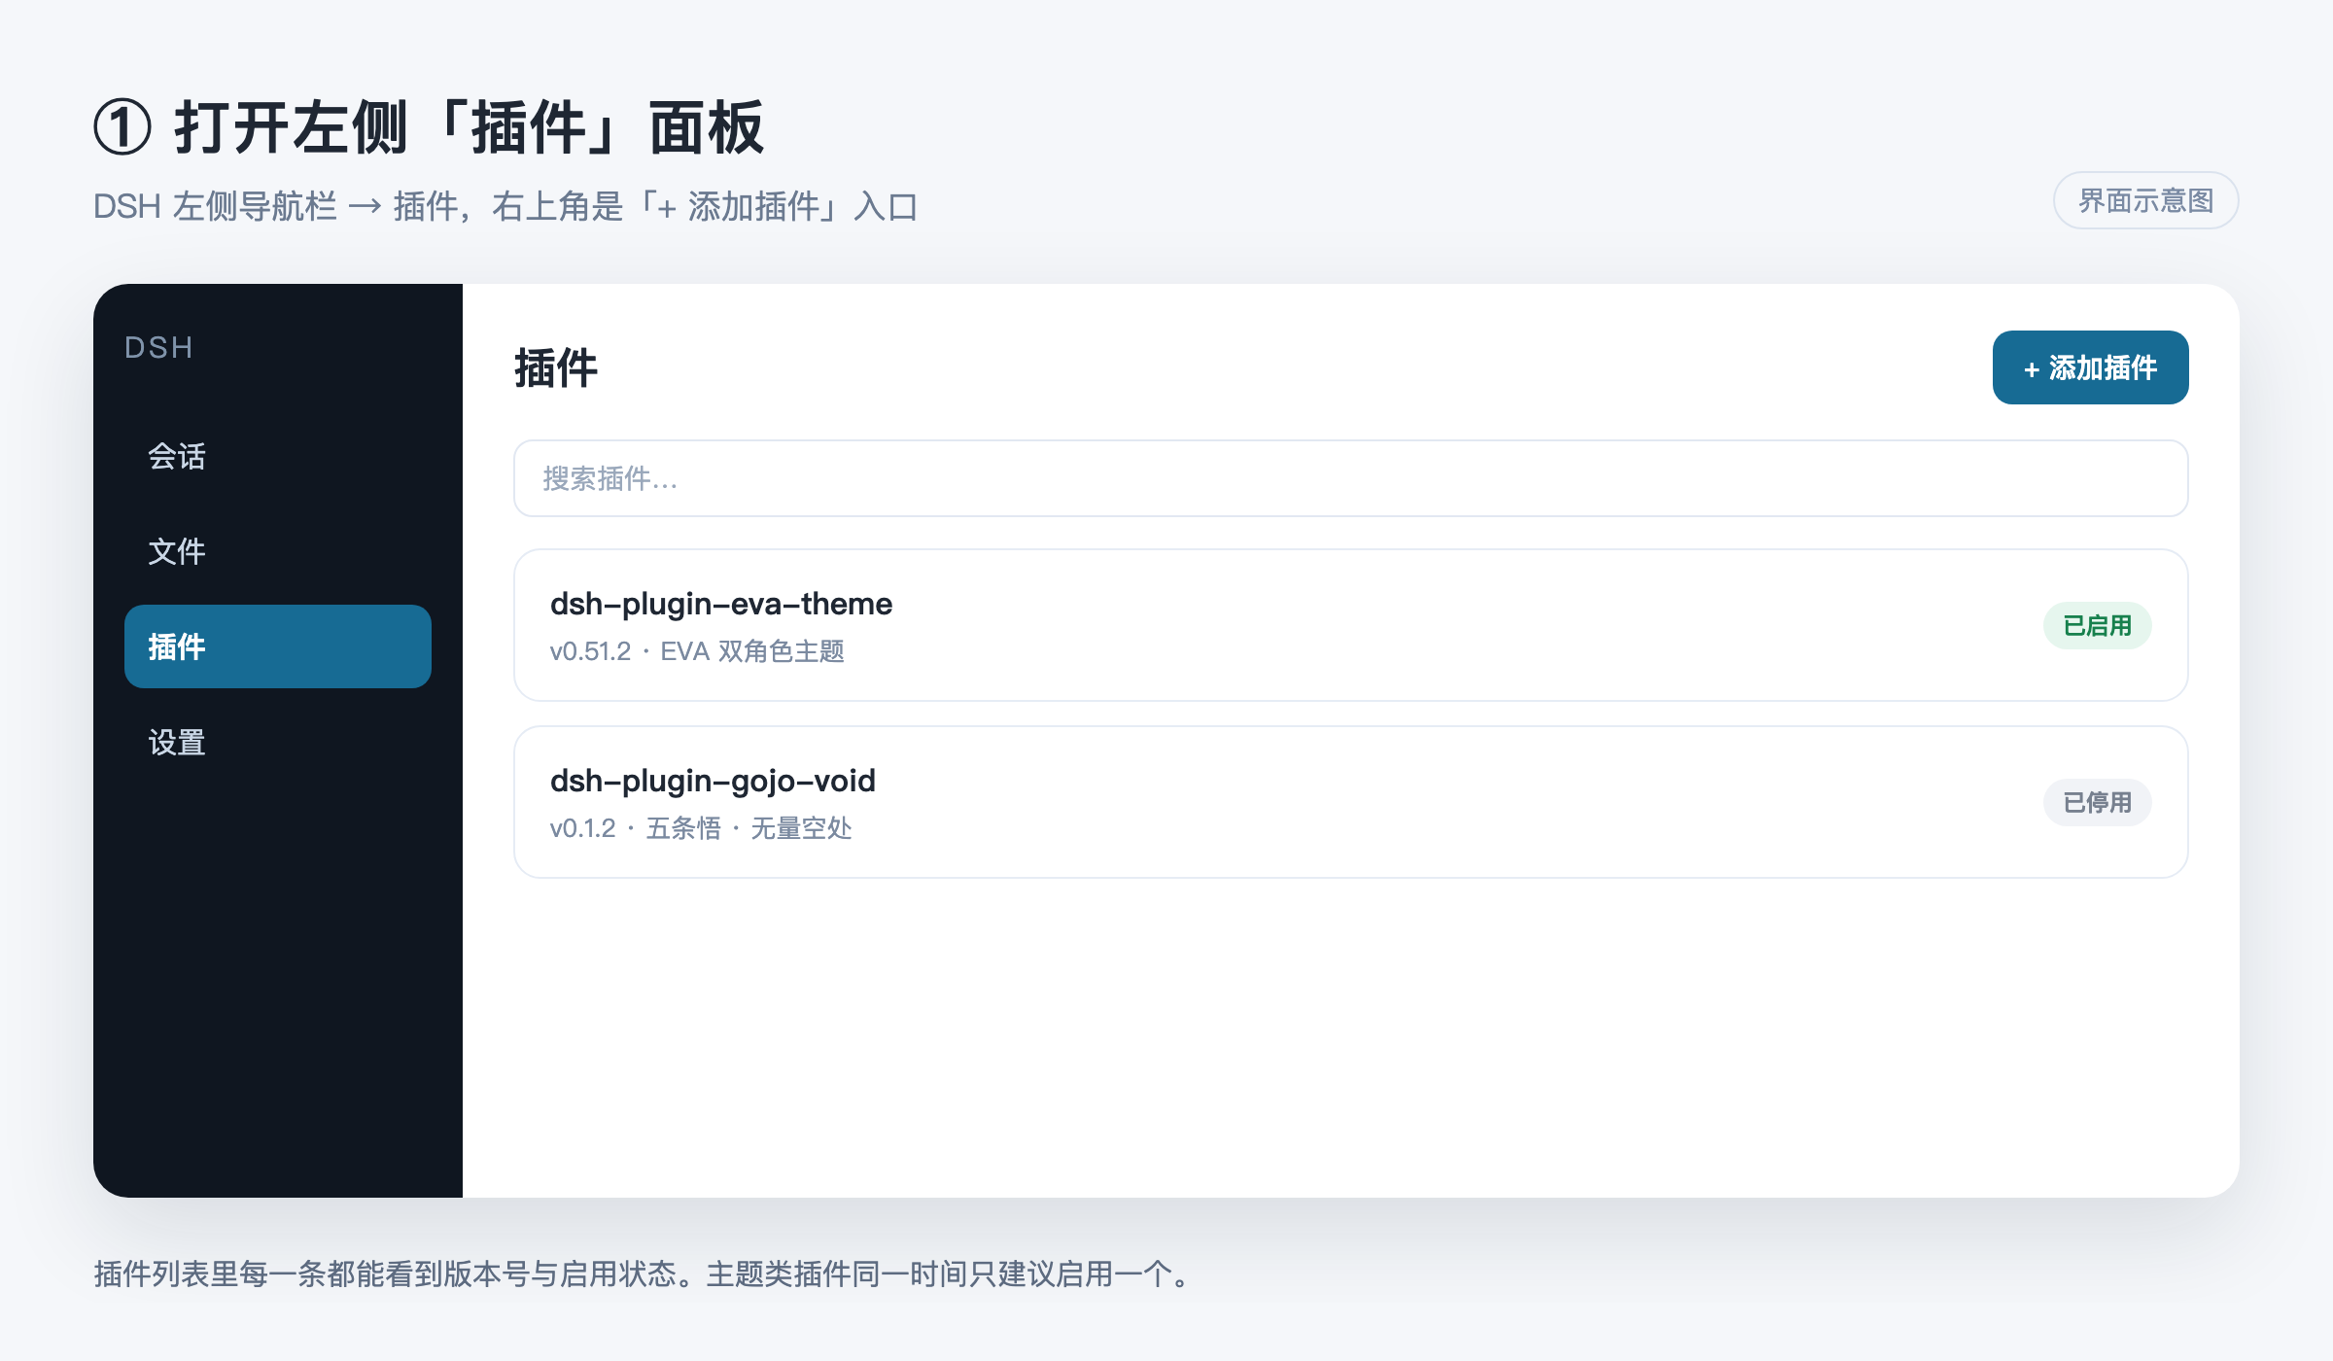Open 文件 in the sidebar
Screen dimensions: 2333x1361
[x=278, y=551]
